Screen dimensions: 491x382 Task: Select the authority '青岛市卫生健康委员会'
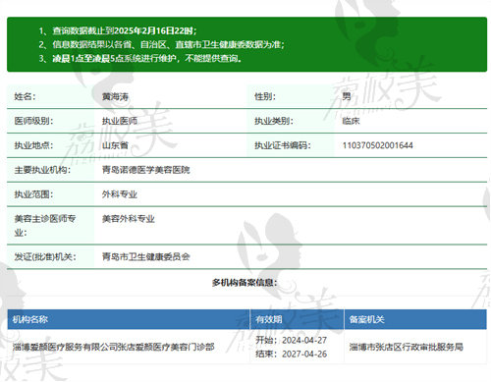[x=146, y=256]
